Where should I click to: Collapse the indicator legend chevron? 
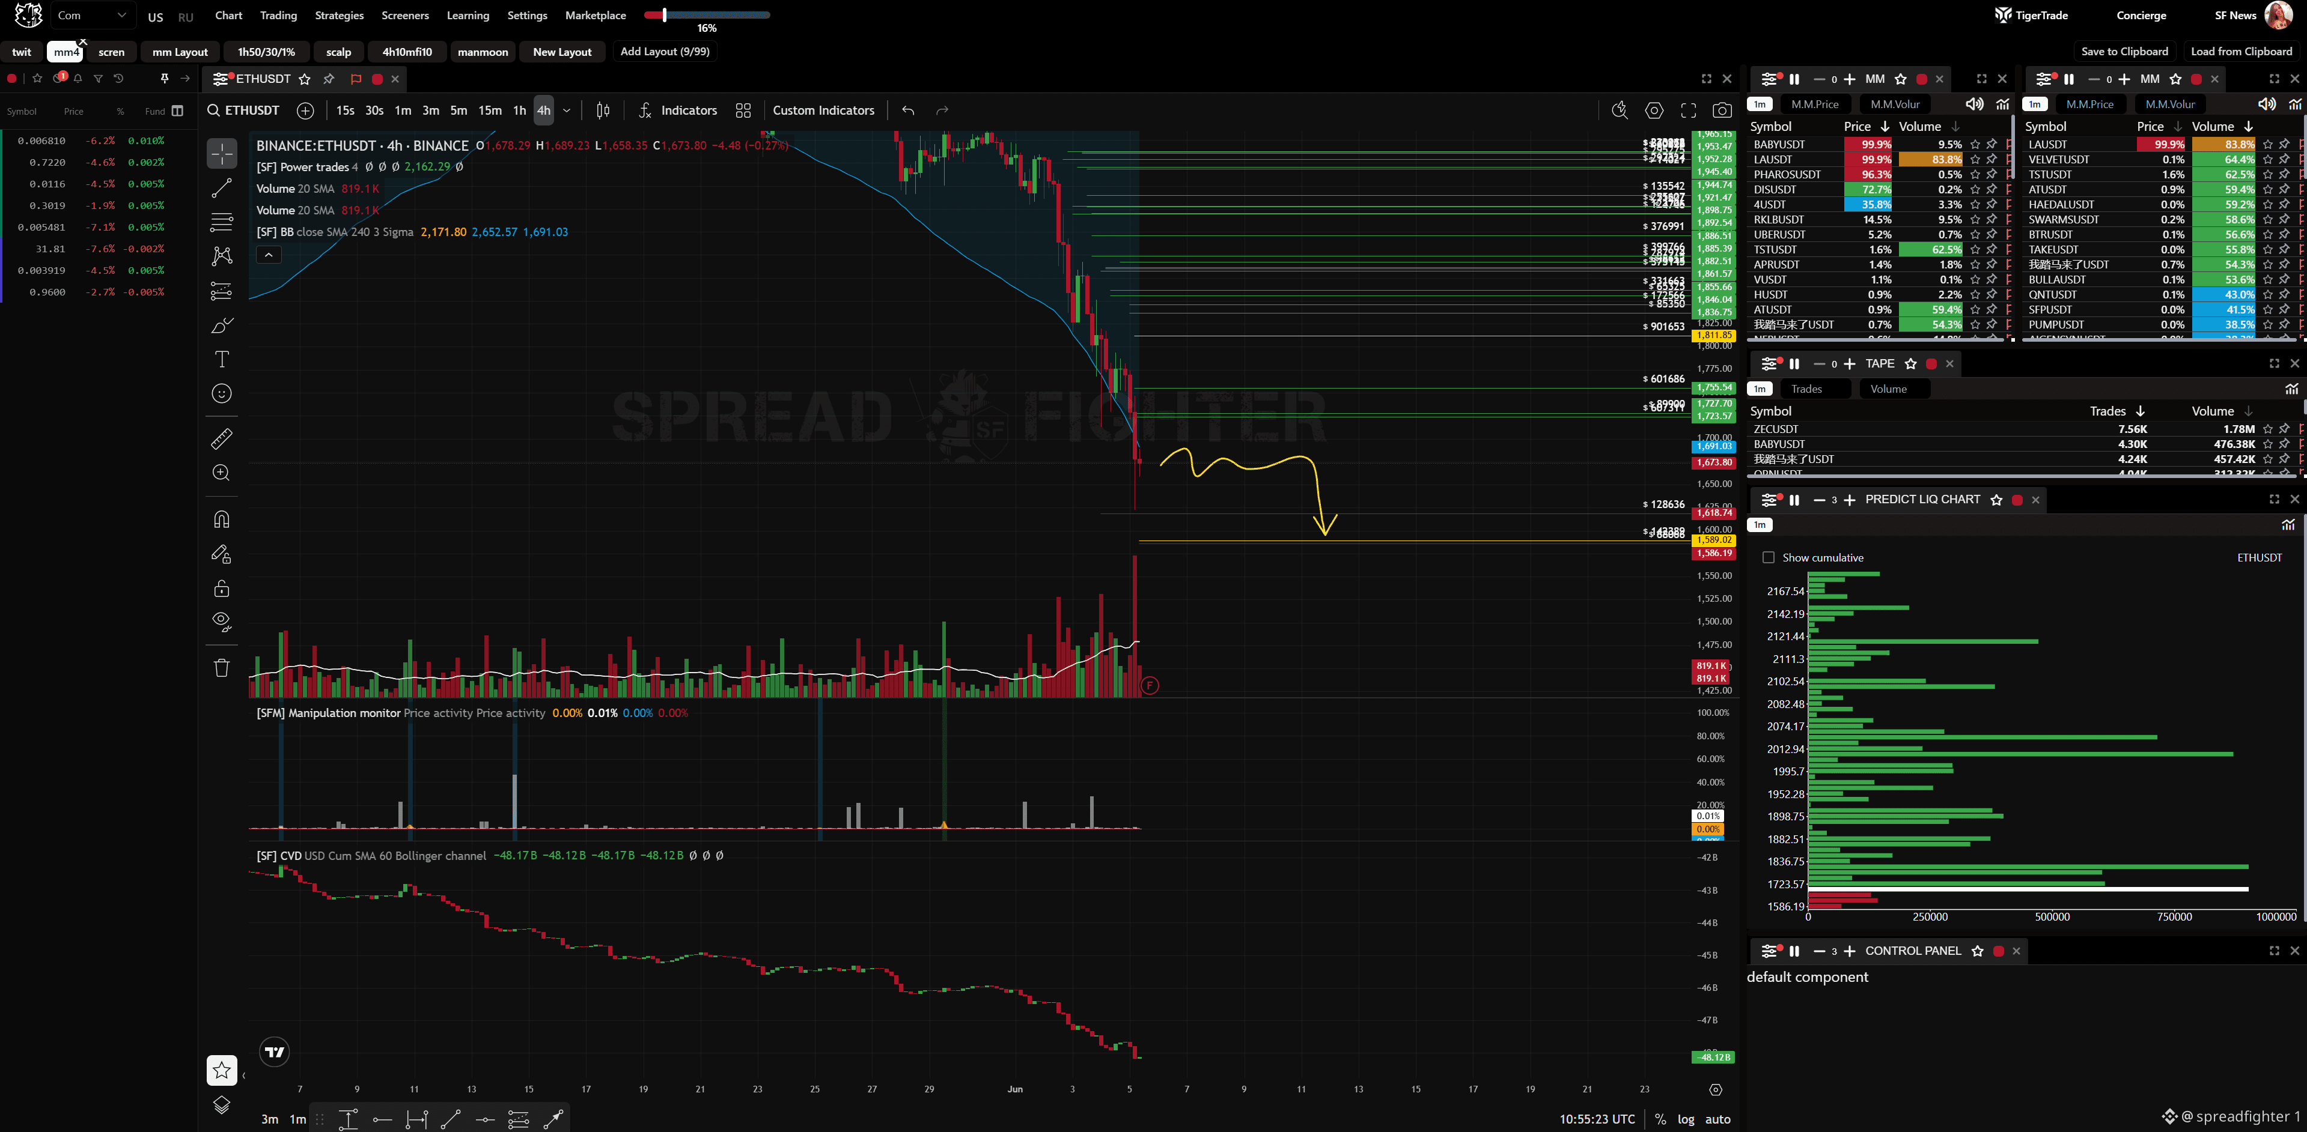[269, 255]
